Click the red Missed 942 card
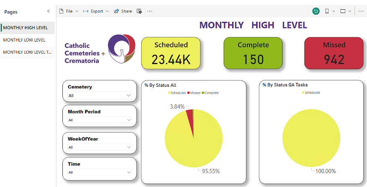The width and height of the screenshot is (367, 187). (x=334, y=53)
